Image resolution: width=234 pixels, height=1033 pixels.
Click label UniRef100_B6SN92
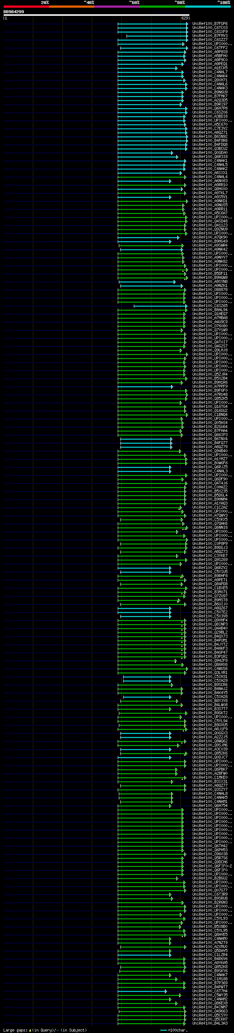click(210, 136)
